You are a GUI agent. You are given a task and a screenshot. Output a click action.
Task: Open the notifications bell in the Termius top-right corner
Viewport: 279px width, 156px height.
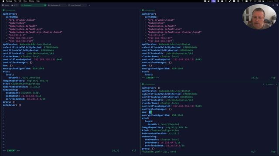tap(273, 5)
